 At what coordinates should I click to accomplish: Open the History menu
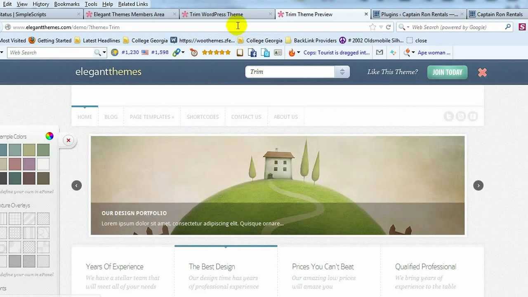41,4
